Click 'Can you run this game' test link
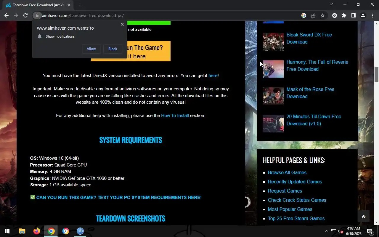The width and height of the screenshot is (379, 237). (119, 198)
